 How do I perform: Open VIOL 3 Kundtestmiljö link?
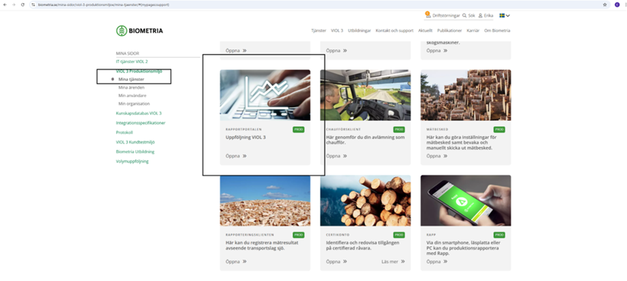135,142
